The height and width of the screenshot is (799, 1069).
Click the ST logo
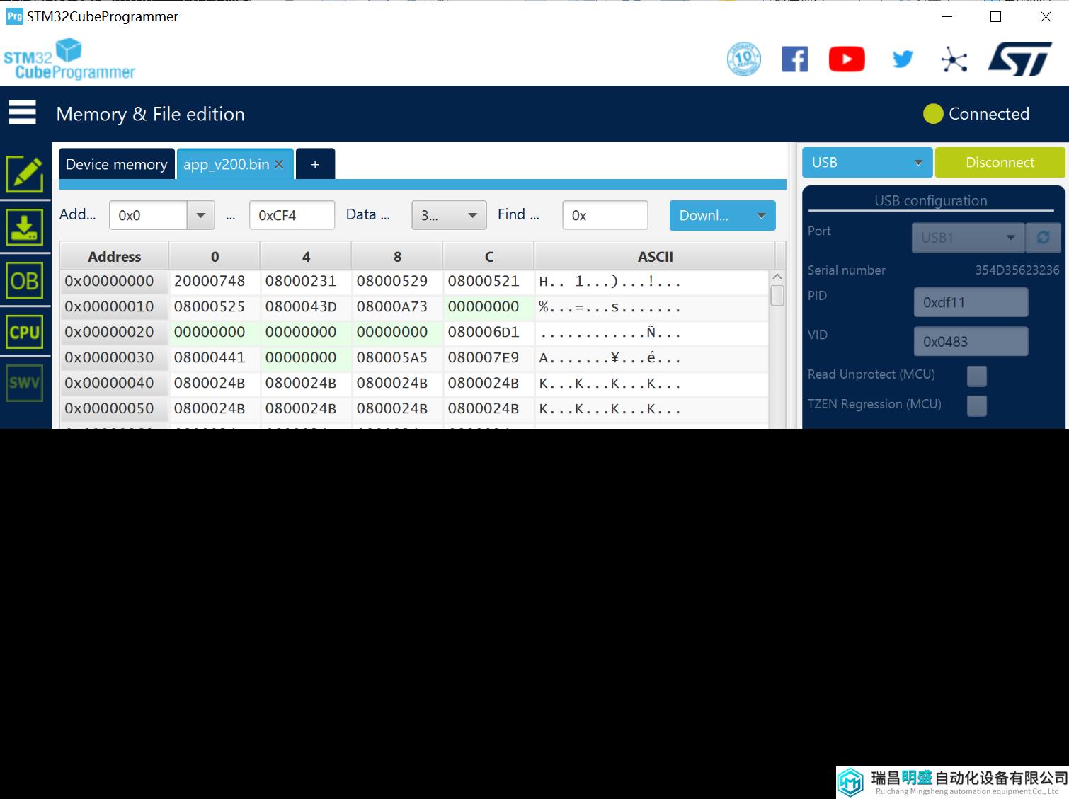1019,59
